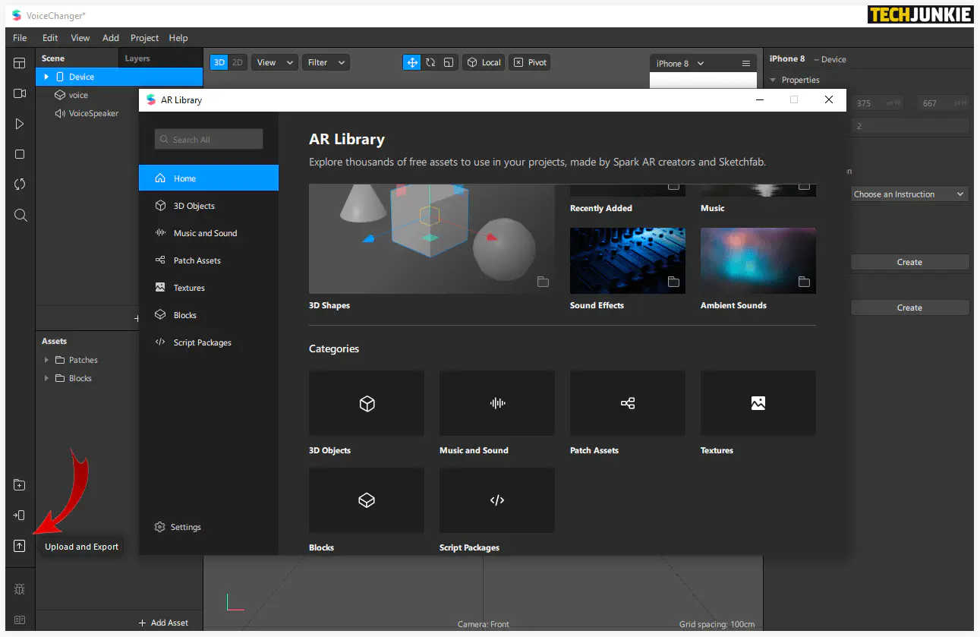Open the Add menu

(x=111, y=38)
